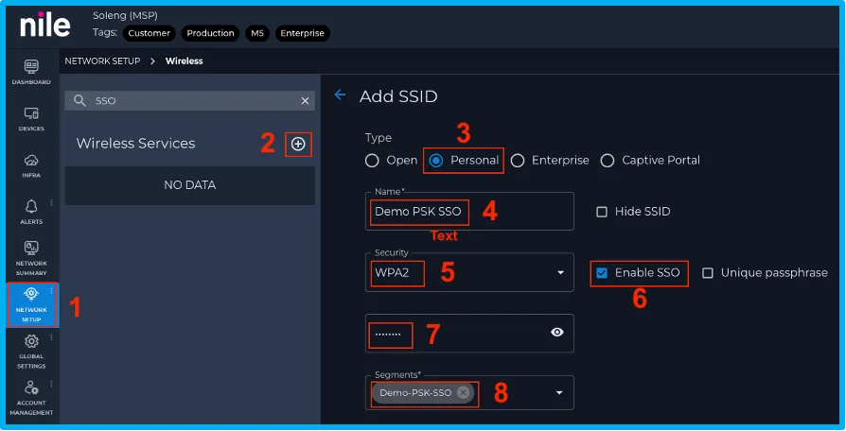The image size is (846, 431).
Task: Open the Security WPA2 dropdown
Action: (469, 272)
